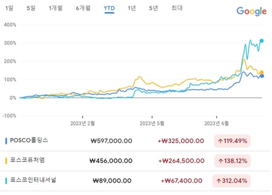This screenshot has height=195, width=272.
Task: Click the teal end-point dot on the chart
Action: (x=261, y=41)
